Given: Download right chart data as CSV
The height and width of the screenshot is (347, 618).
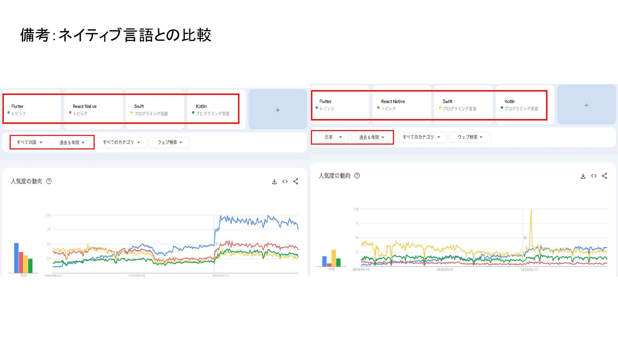Looking at the screenshot, I should [x=583, y=176].
